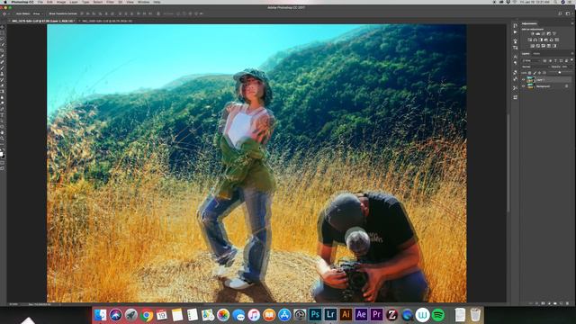This screenshot has width=576, height=324.
Task: Add a Threshold adjustment layer
Action: pyautogui.click(x=544, y=46)
